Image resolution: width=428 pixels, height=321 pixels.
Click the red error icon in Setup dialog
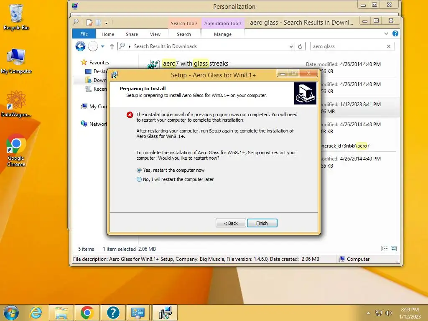130,115
